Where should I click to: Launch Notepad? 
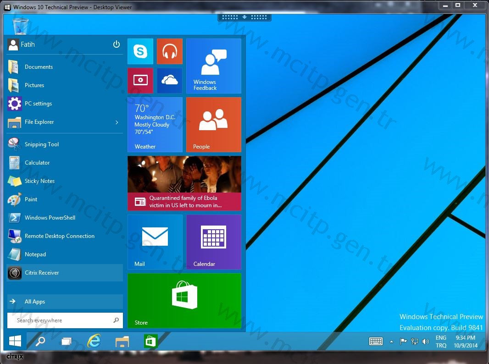point(65,254)
